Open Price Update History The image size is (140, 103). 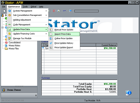[64, 43]
